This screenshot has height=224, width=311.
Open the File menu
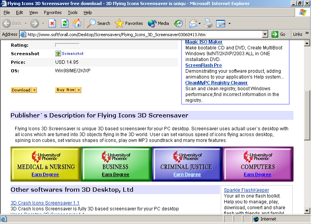tap(7, 12)
